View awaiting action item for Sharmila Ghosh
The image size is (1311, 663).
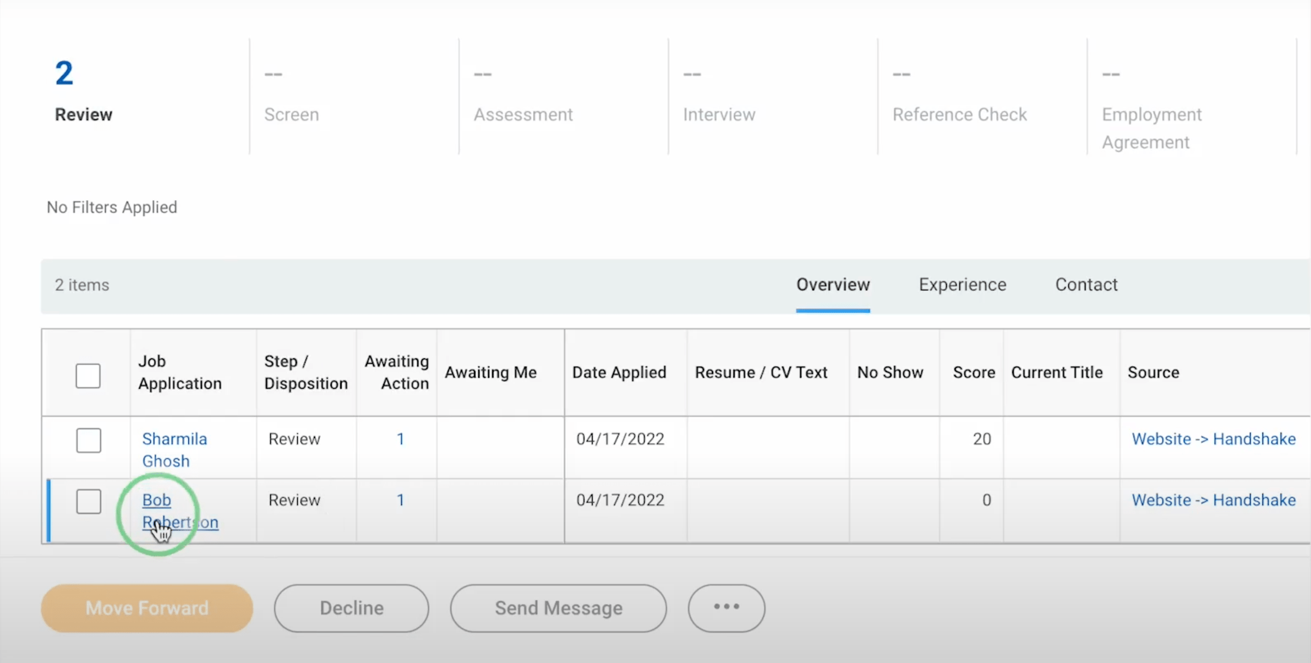click(x=400, y=439)
